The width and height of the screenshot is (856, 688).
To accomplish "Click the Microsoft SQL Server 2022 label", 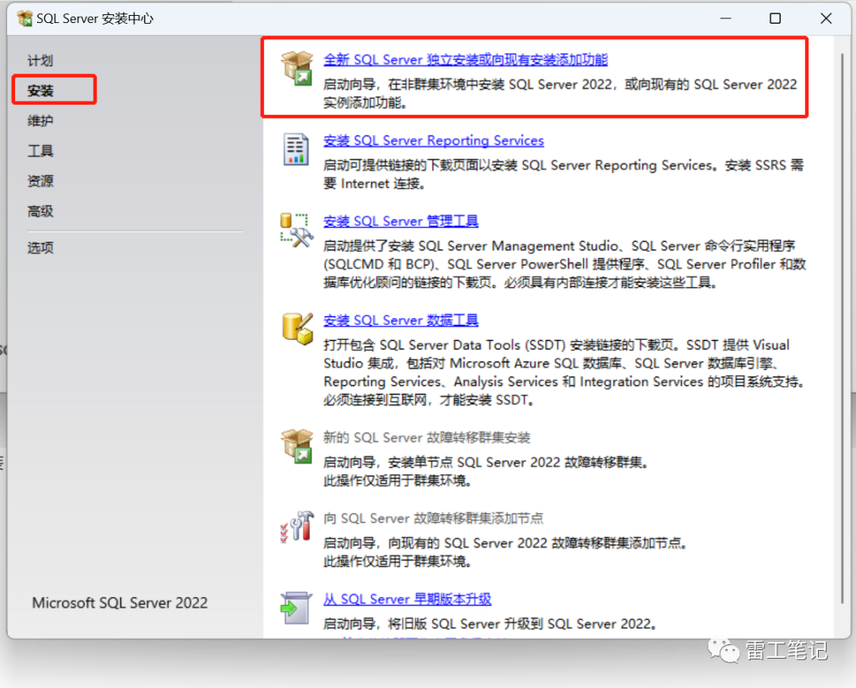I will tap(120, 603).
